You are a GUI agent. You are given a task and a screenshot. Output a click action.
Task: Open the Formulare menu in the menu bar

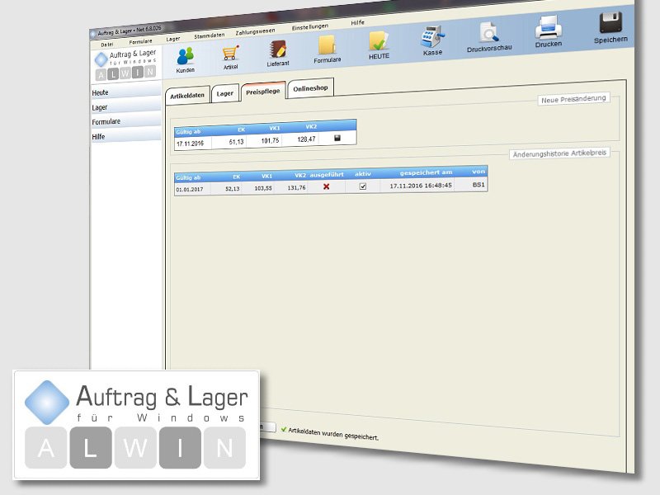pyautogui.click(x=140, y=42)
